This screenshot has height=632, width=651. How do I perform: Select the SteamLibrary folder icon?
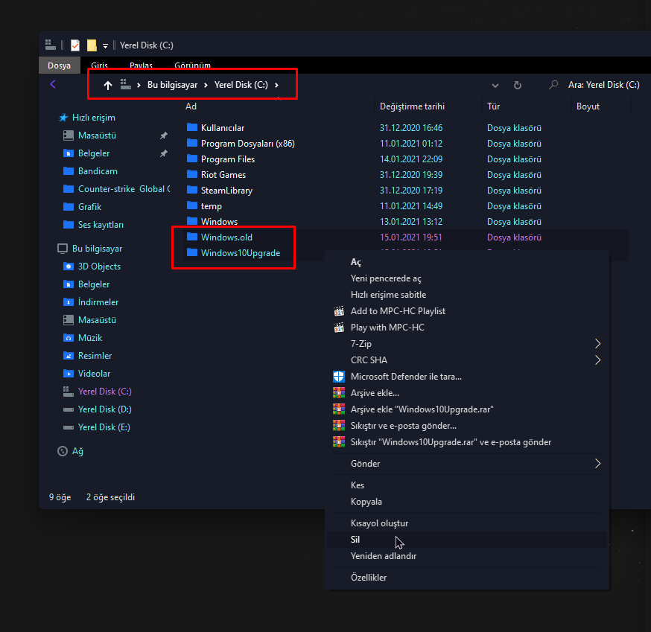click(x=192, y=190)
